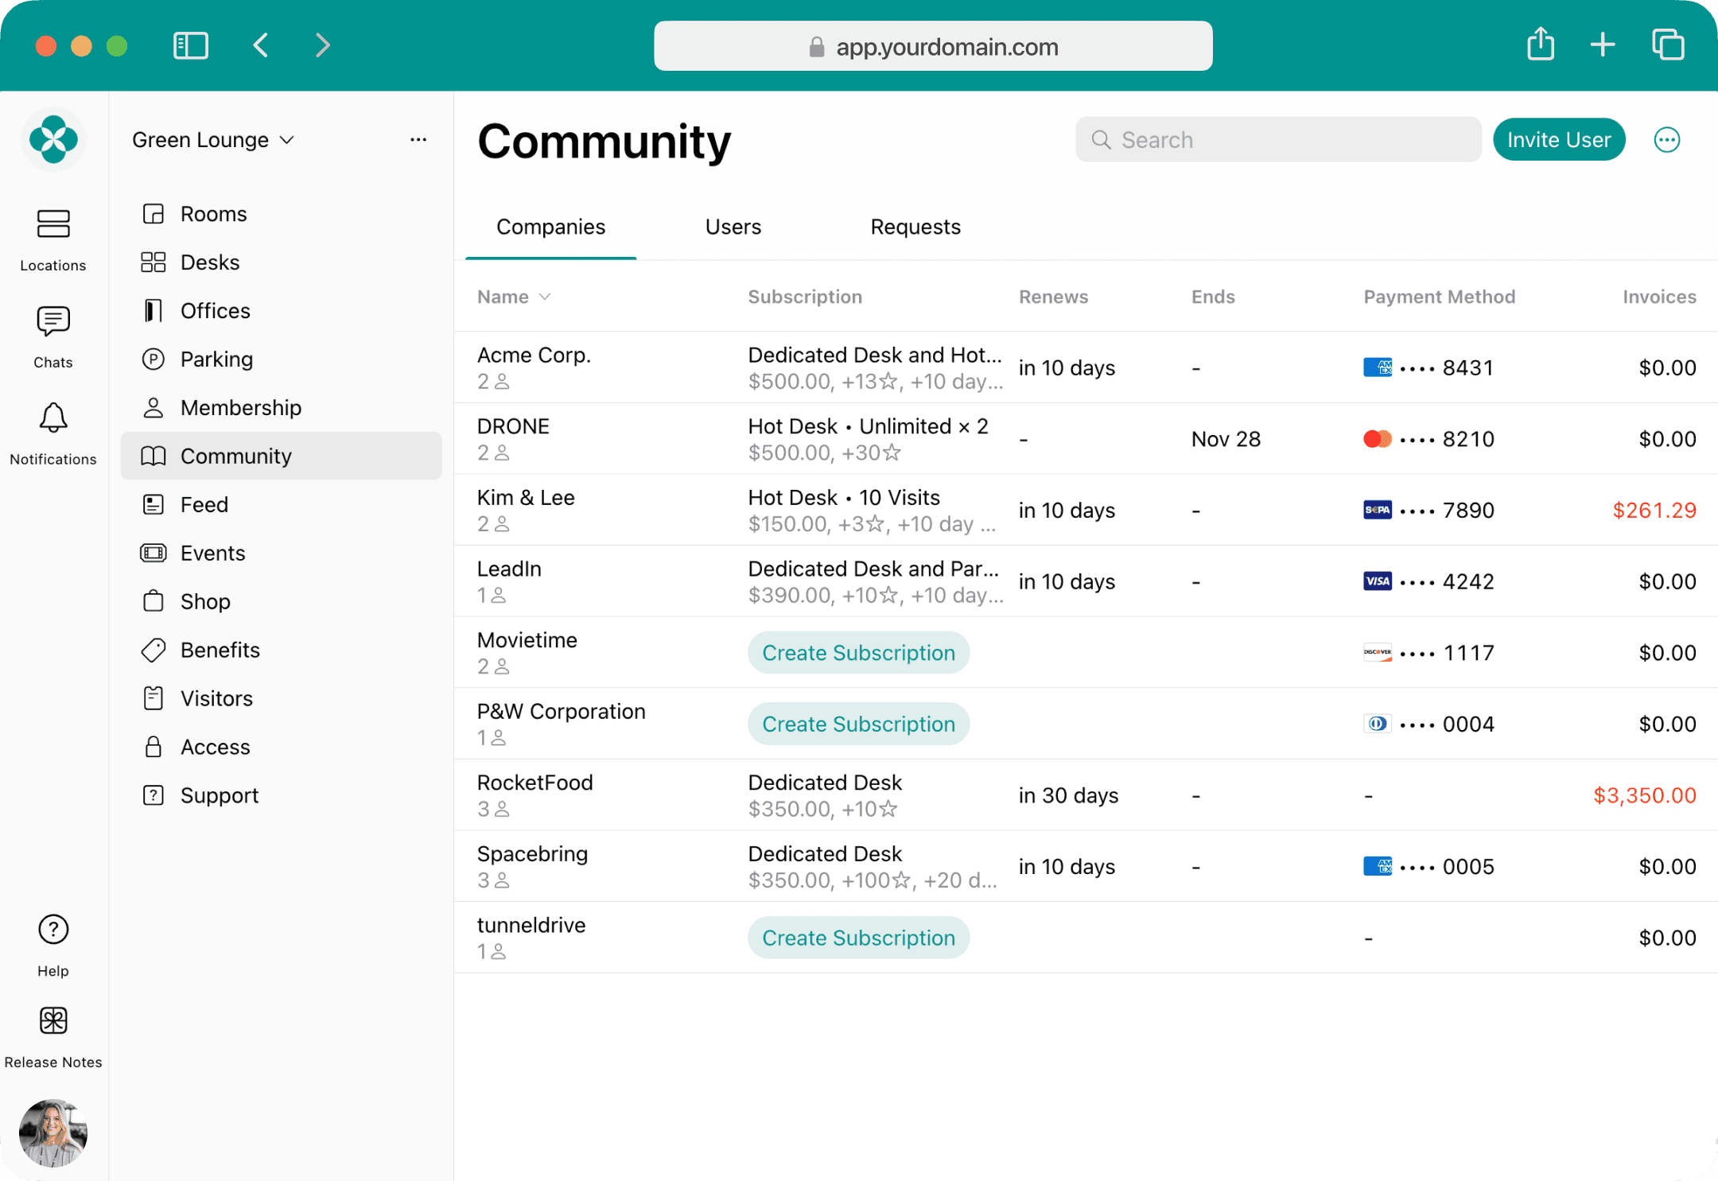Click the browser share icon
The height and width of the screenshot is (1181, 1718).
point(1541,44)
